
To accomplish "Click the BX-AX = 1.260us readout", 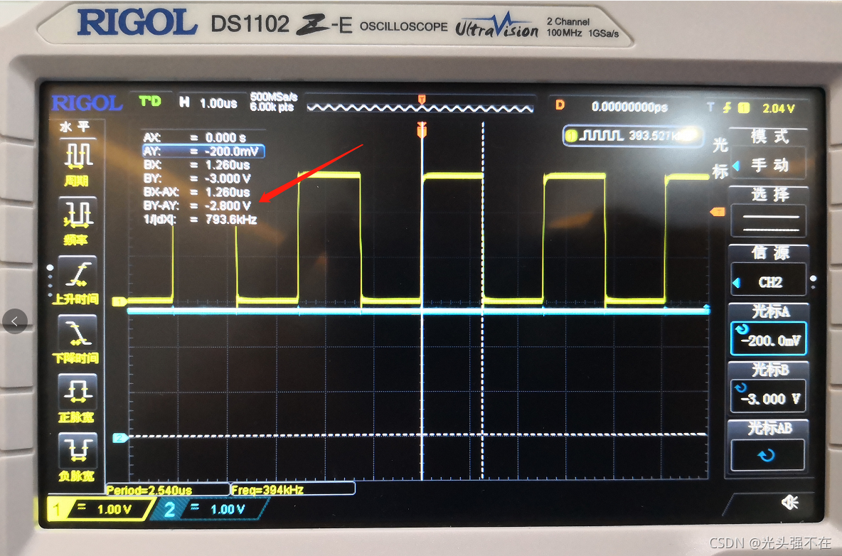I will click(196, 192).
